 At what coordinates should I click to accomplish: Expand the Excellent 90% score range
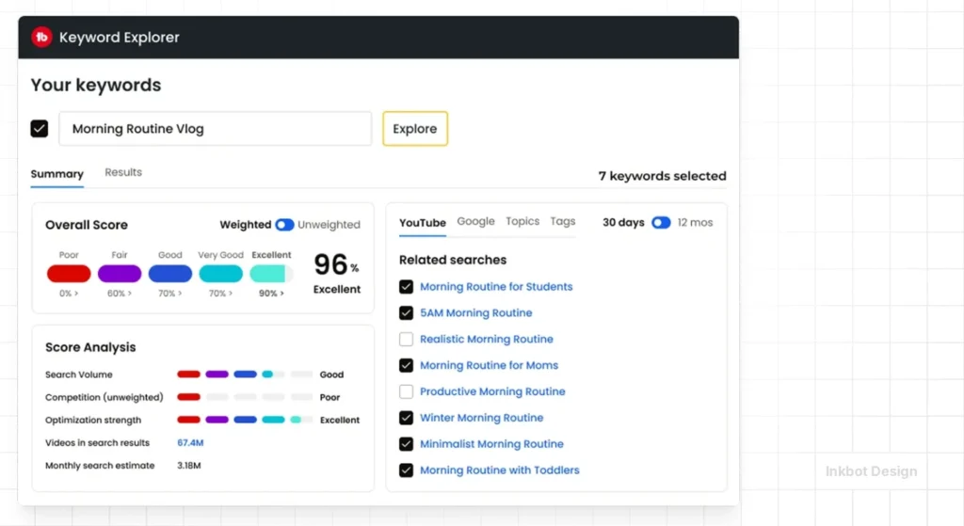coord(268,294)
